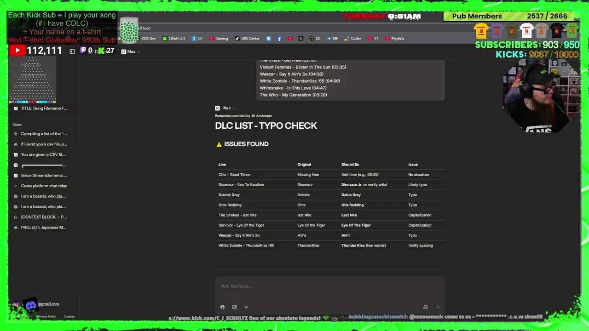Click the 'Disonaur - Sea To Swallow' table cell

point(241,185)
